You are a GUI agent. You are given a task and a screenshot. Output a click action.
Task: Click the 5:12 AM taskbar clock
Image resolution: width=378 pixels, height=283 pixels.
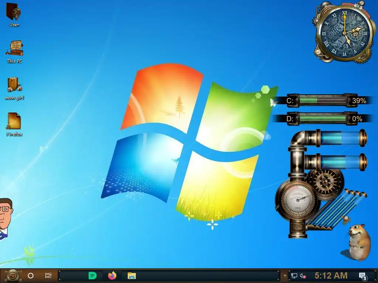(x=331, y=276)
